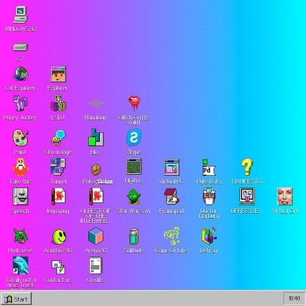Open the Star Wars Yoda icon

(x=133, y=197)
